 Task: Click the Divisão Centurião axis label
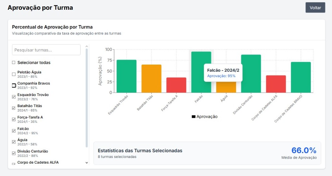pyautogui.click(x=243, y=105)
